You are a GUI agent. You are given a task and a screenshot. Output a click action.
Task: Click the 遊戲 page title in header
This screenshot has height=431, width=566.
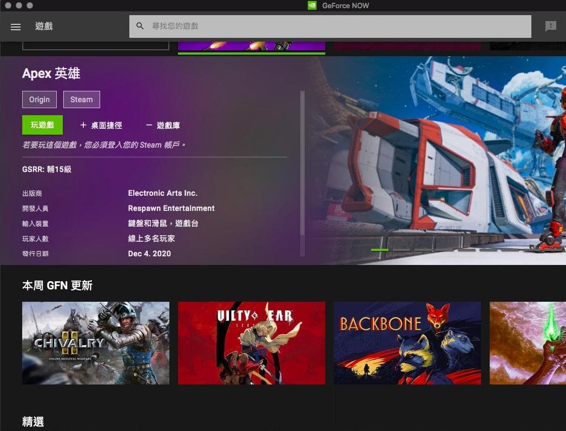click(44, 26)
